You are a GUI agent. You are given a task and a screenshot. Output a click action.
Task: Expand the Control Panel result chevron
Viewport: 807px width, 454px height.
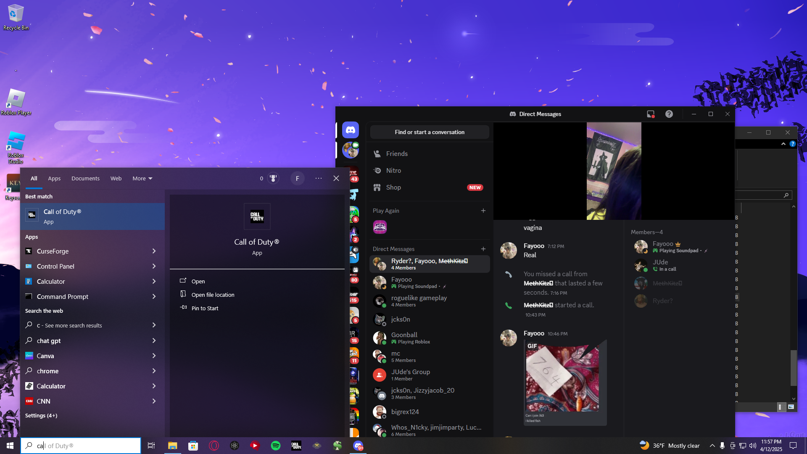154,266
